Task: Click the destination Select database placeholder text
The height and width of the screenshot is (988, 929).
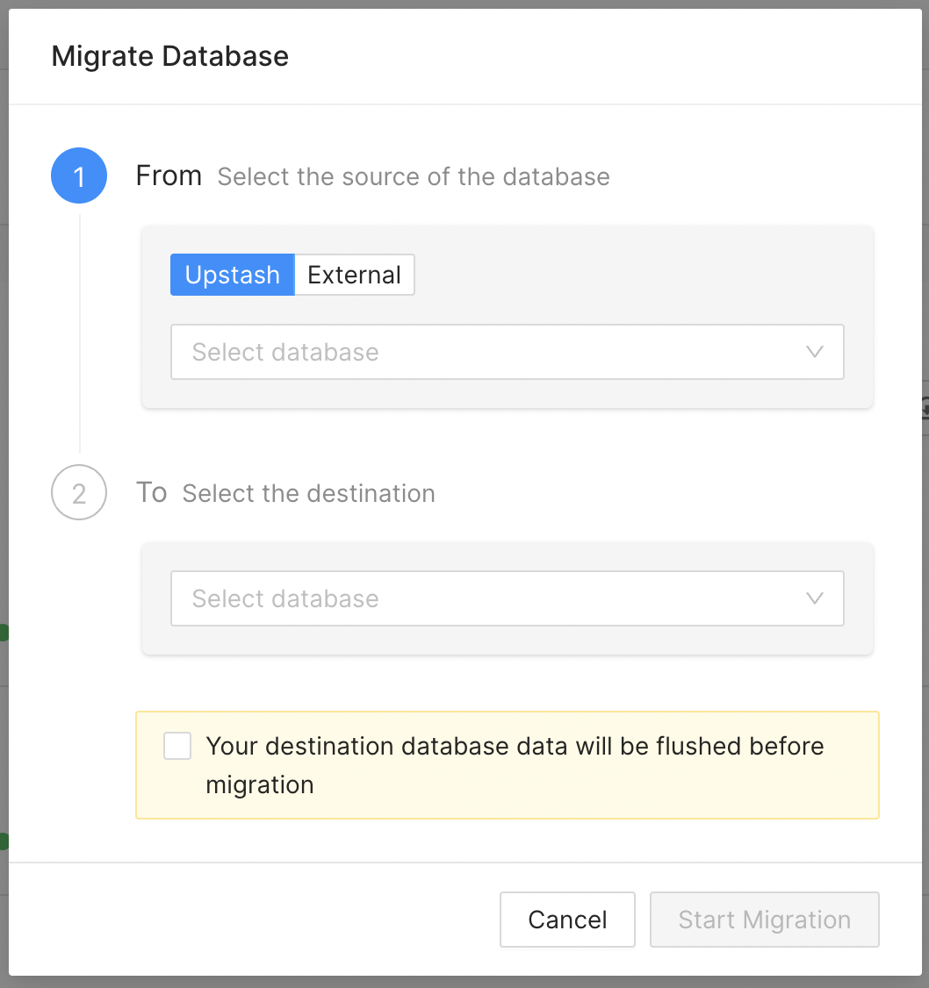Action: 285,598
